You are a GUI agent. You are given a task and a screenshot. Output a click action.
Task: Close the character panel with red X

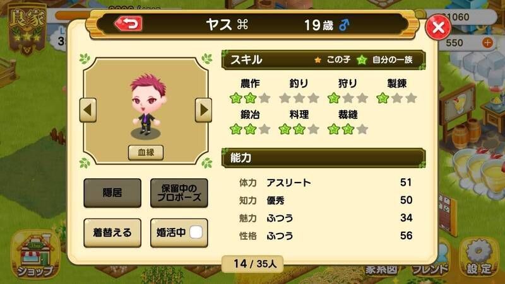pos(438,27)
